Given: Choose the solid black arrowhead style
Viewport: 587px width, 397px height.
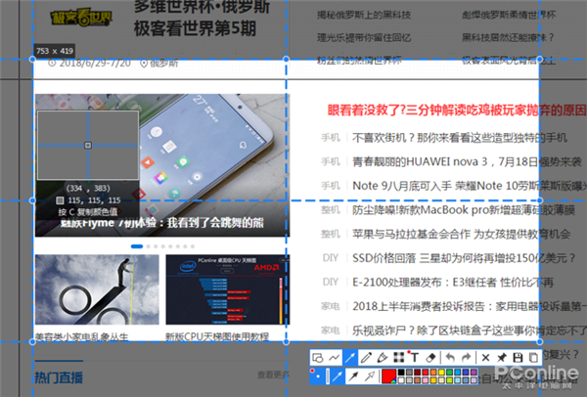Looking at the screenshot, I should 354,375.
